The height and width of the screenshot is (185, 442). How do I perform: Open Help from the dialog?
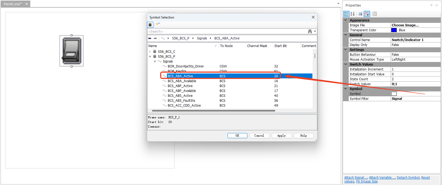pos(304,135)
